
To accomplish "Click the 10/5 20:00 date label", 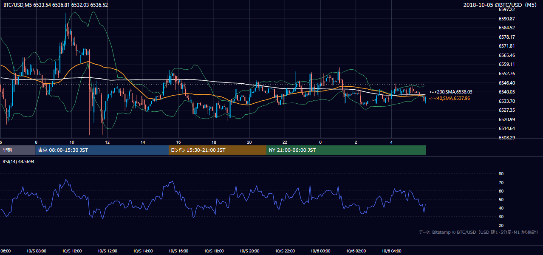I will point(249,251).
